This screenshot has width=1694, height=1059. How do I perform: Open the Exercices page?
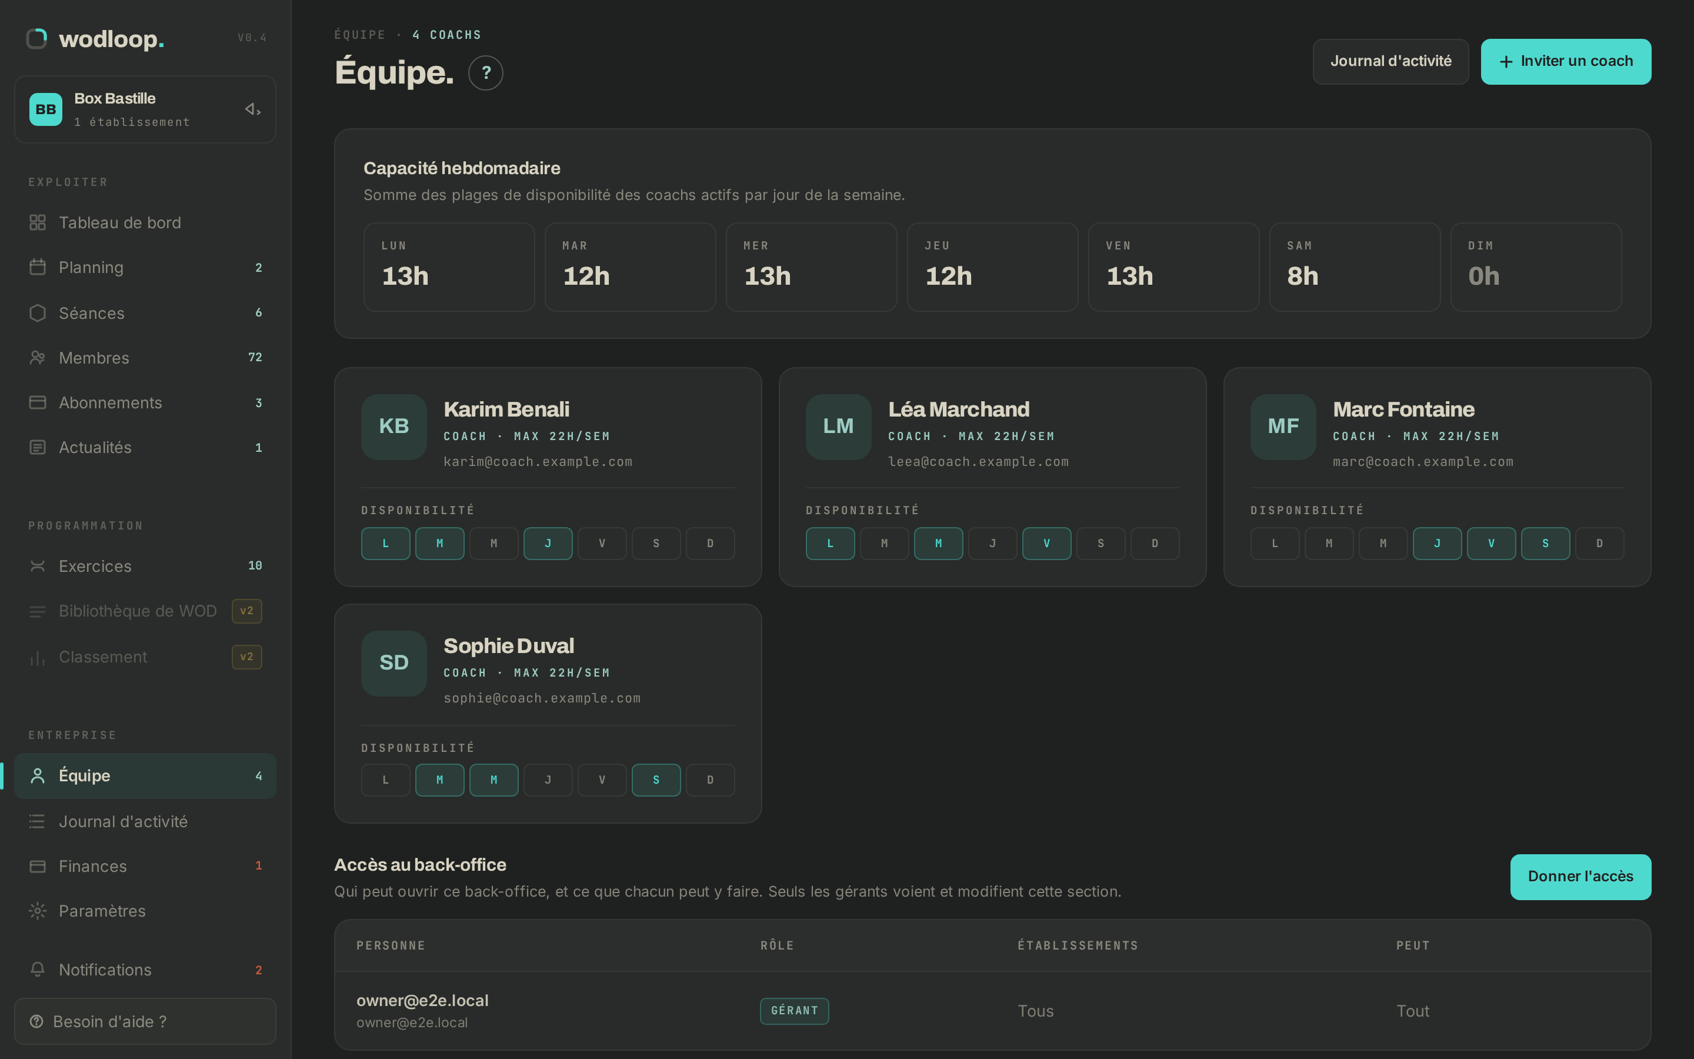[x=145, y=566]
